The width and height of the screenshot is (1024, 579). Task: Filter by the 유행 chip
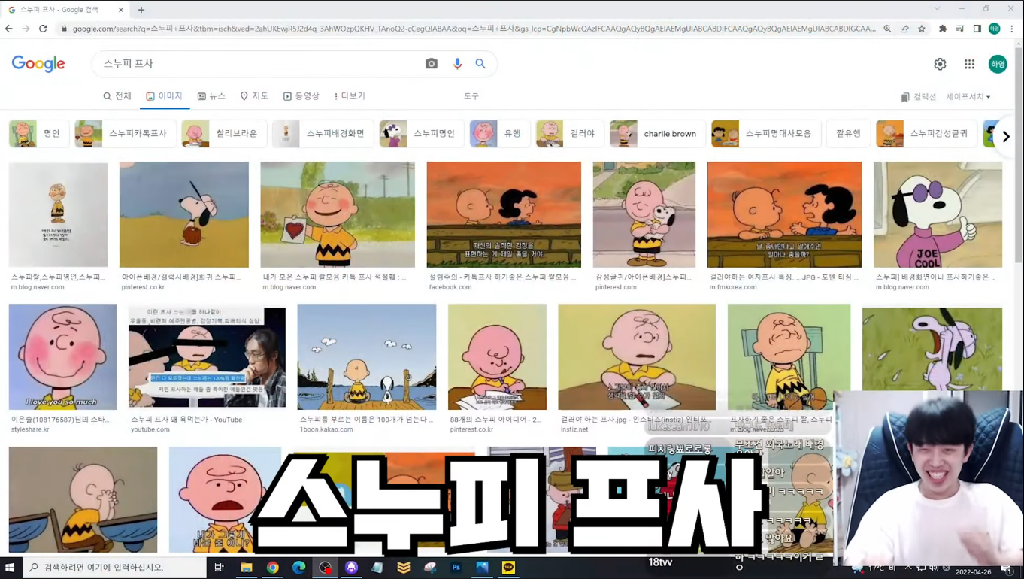coord(500,134)
